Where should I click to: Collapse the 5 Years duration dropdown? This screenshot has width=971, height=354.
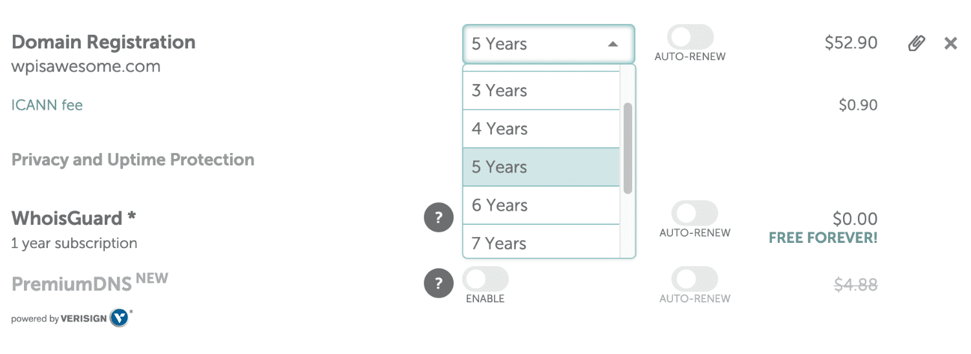[x=548, y=44]
